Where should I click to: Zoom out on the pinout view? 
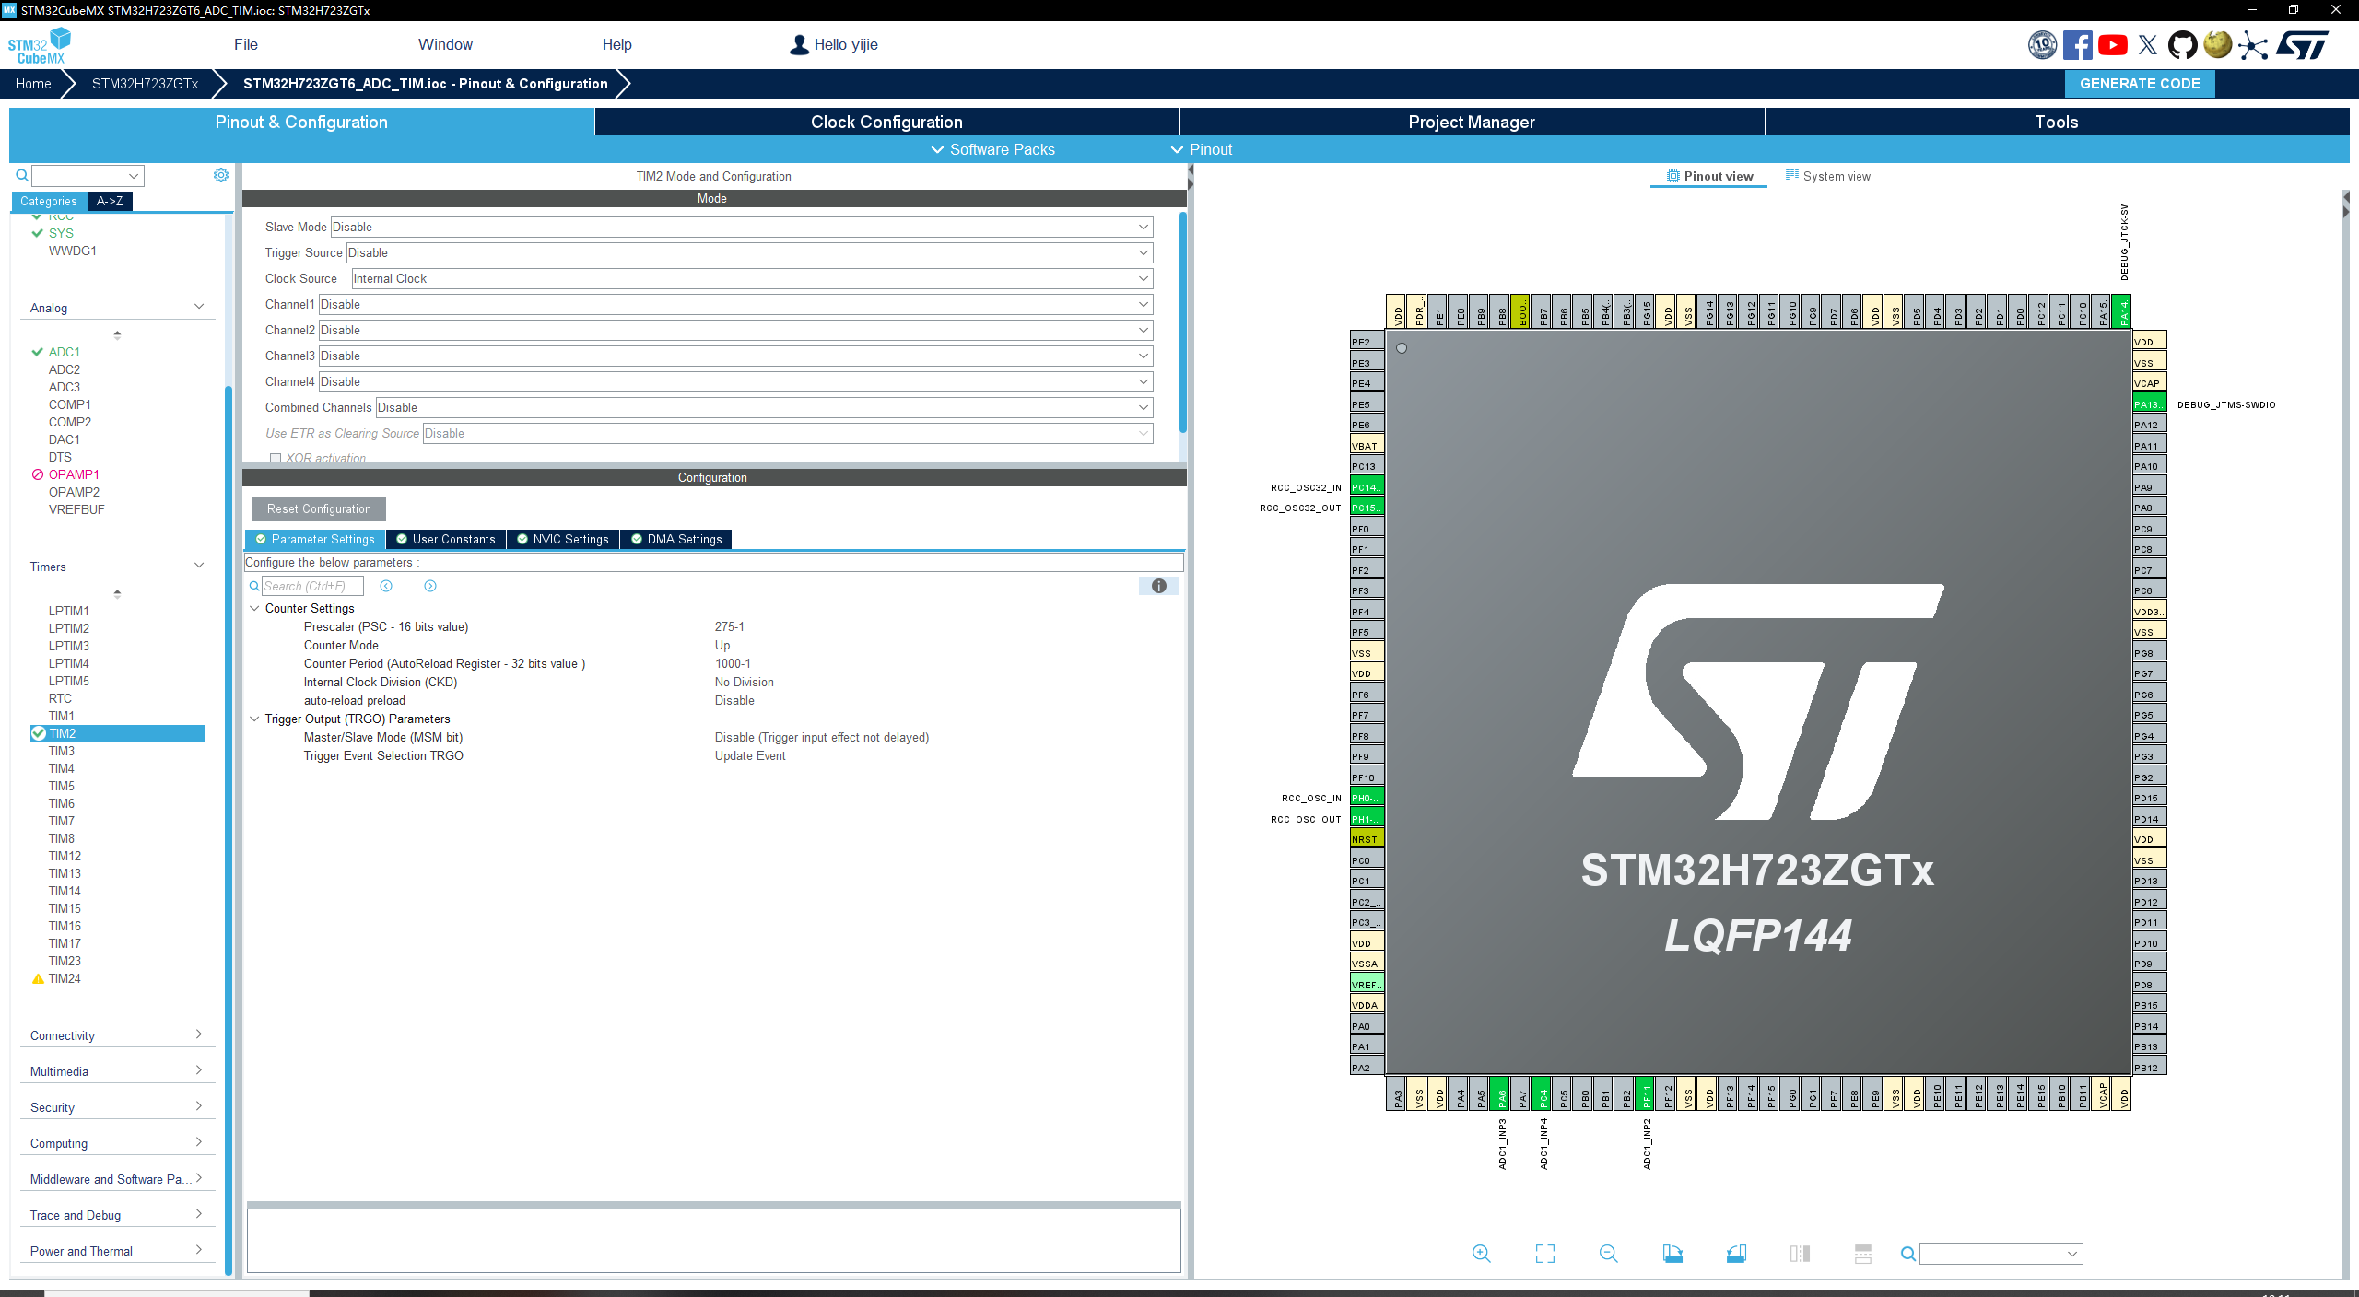pos(1609,1253)
